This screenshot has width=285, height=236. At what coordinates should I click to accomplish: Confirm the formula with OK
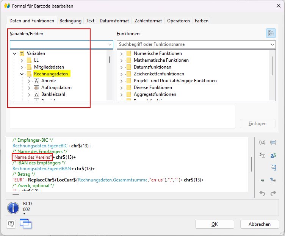point(215,224)
